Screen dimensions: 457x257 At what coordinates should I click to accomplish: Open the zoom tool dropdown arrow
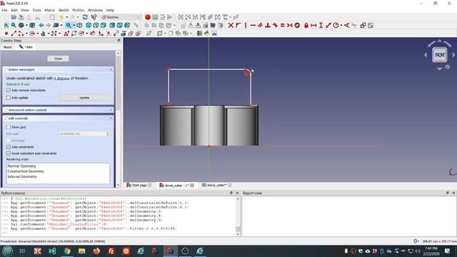[74, 26]
